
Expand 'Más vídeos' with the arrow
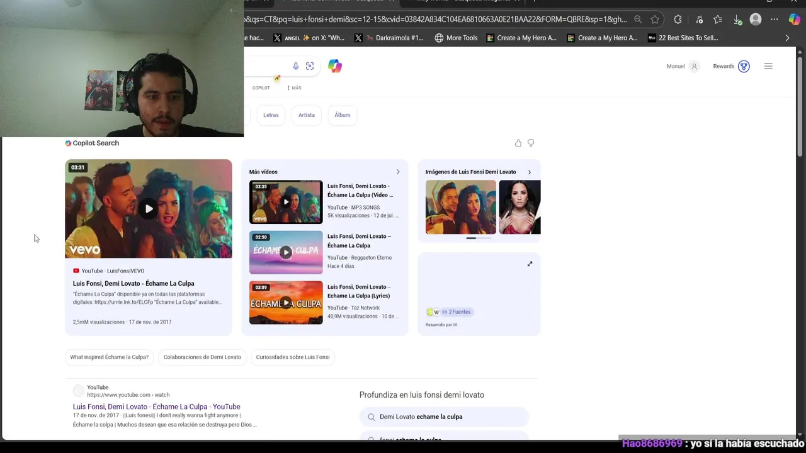point(397,172)
